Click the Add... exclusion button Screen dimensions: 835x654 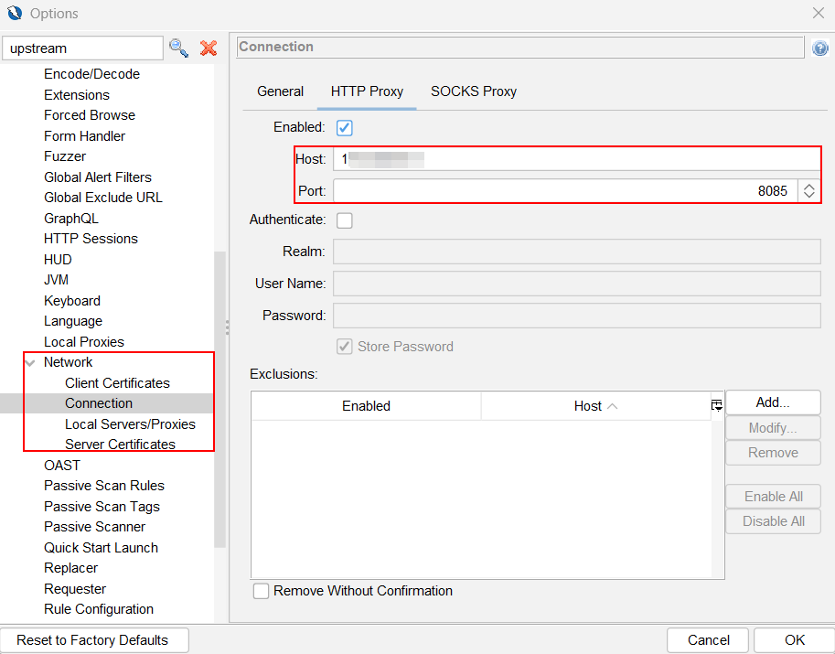pyautogui.click(x=773, y=402)
